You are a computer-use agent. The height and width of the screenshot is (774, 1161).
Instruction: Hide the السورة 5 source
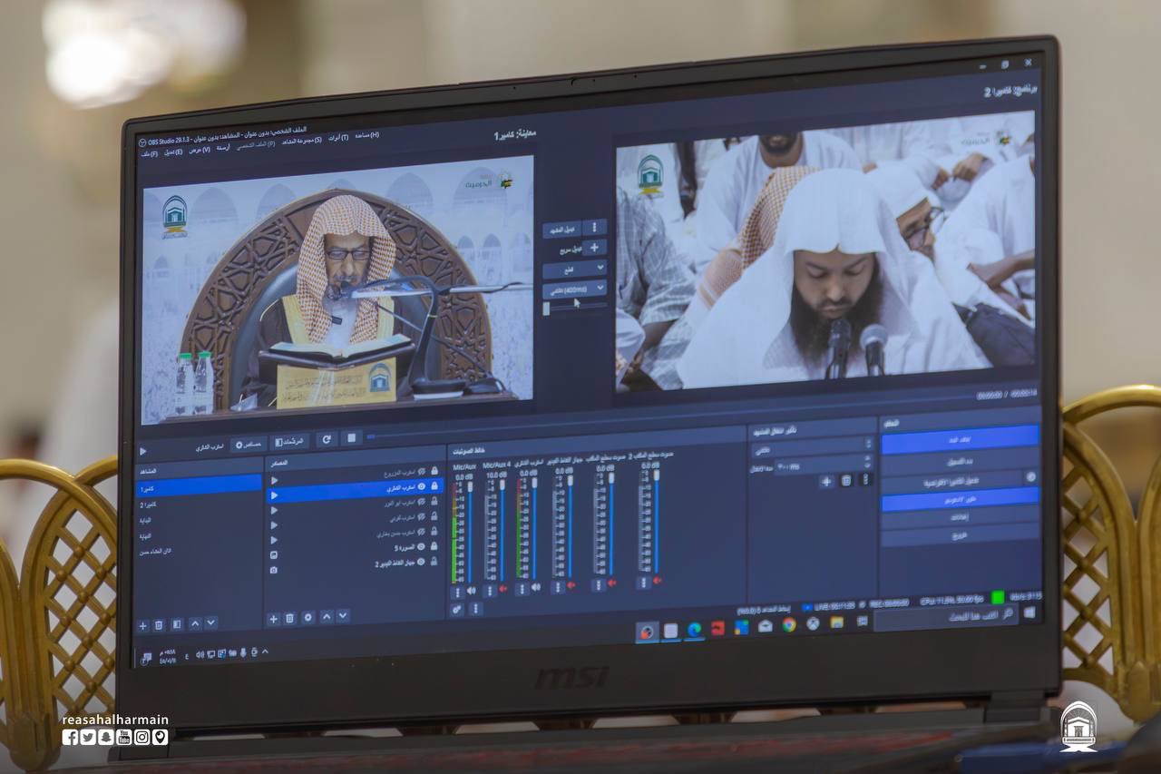(x=421, y=546)
